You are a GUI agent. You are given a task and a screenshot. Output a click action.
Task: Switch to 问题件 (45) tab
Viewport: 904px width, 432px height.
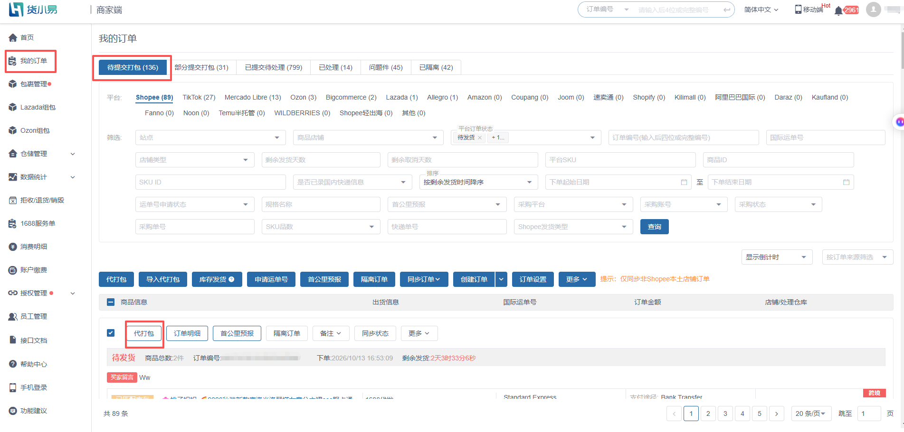point(386,67)
